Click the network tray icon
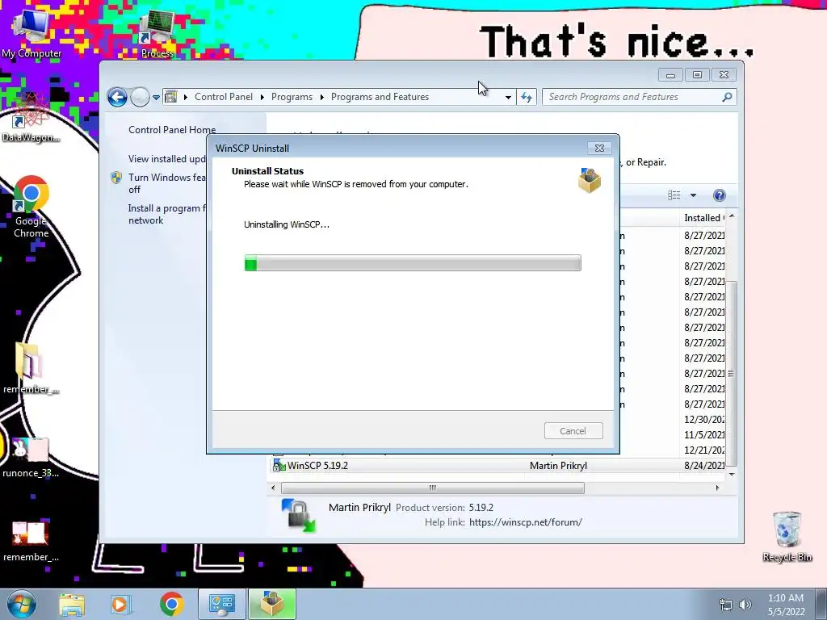Viewport: 827px width, 620px height. click(x=726, y=605)
